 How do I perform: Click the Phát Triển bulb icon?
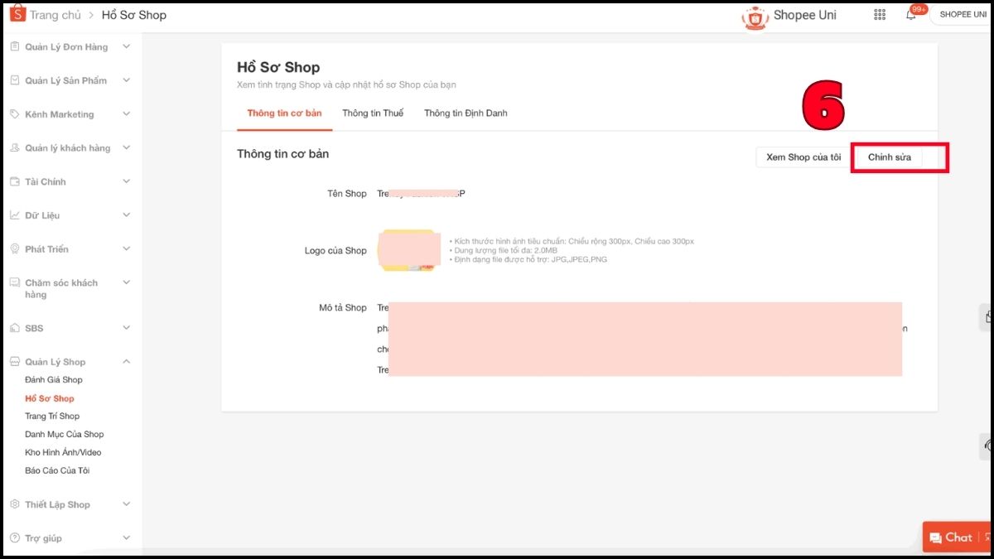[x=14, y=249]
